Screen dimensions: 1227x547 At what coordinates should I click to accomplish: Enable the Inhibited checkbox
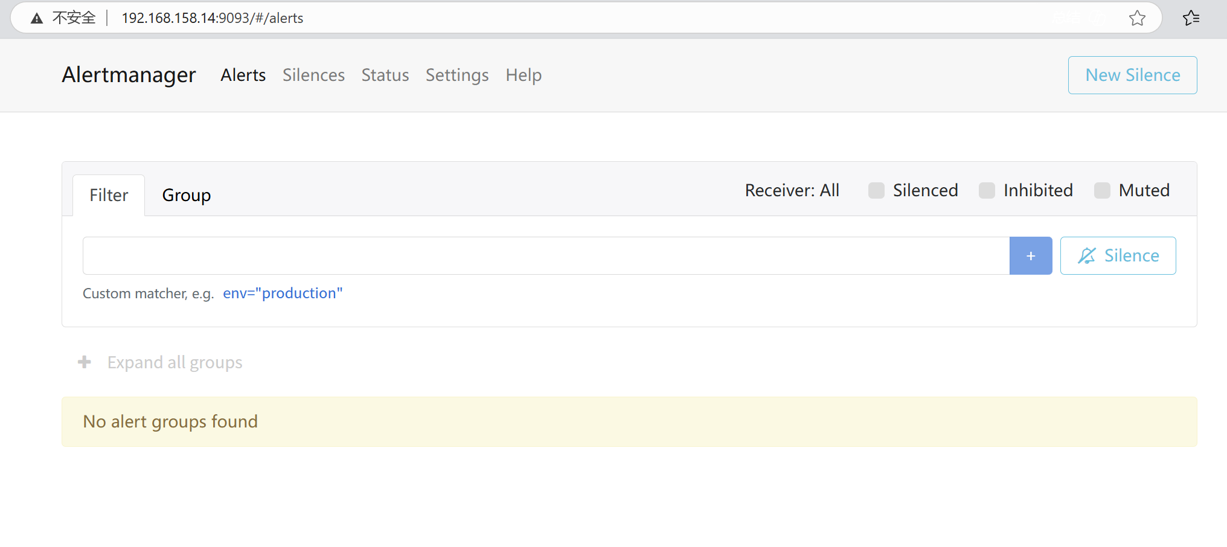(x=987, y=191)
